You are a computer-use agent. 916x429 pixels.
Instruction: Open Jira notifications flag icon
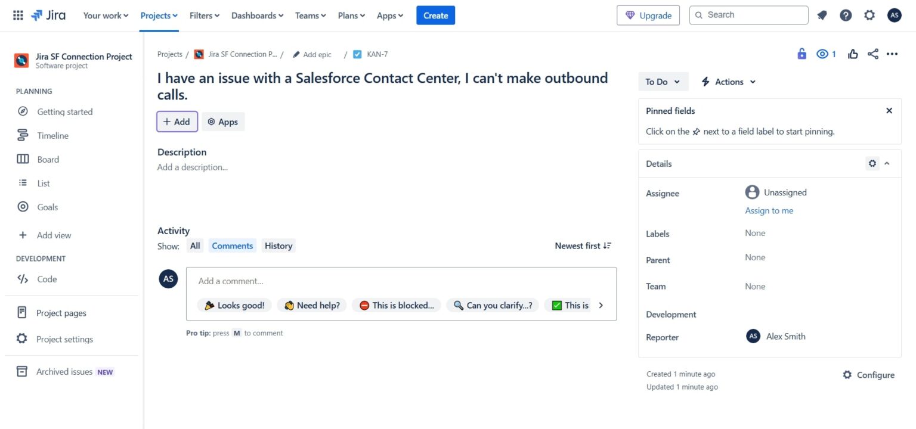click(822, 15)
